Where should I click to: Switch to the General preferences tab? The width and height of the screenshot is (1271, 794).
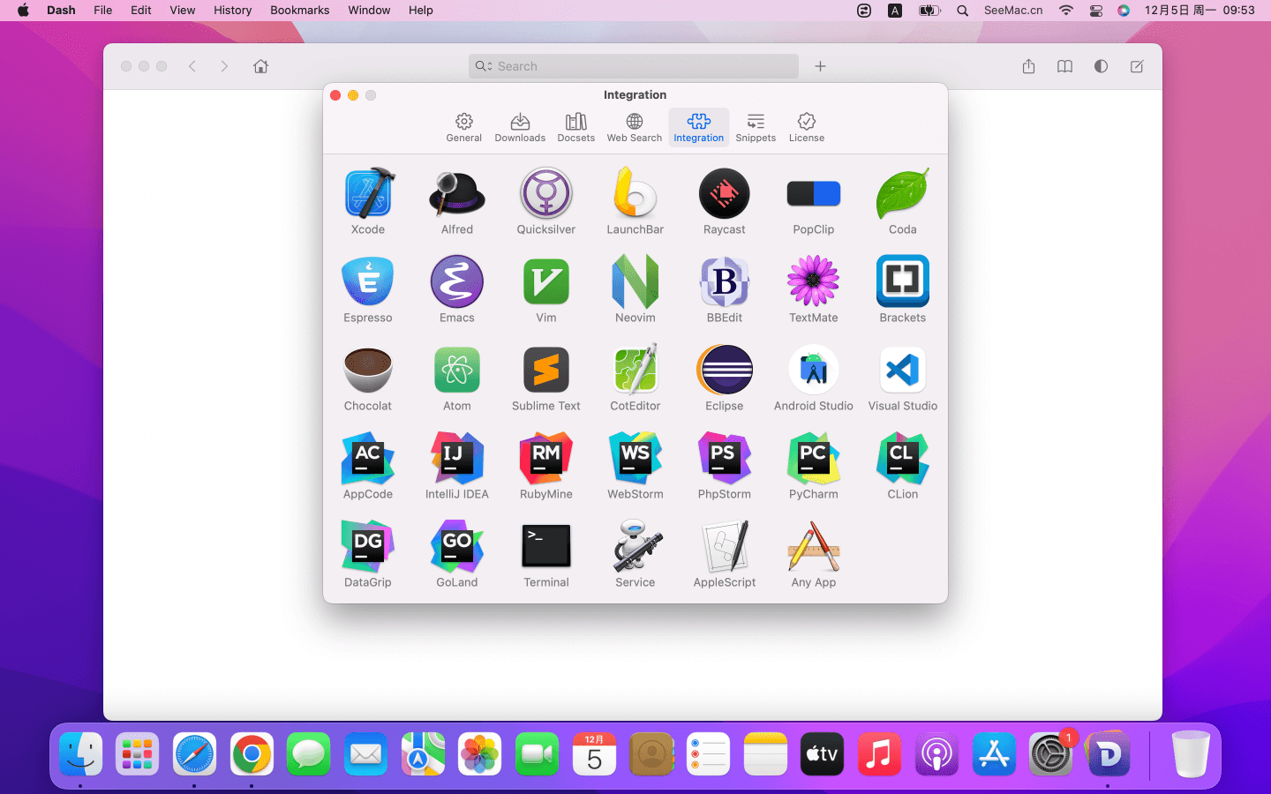coord(464,127)
